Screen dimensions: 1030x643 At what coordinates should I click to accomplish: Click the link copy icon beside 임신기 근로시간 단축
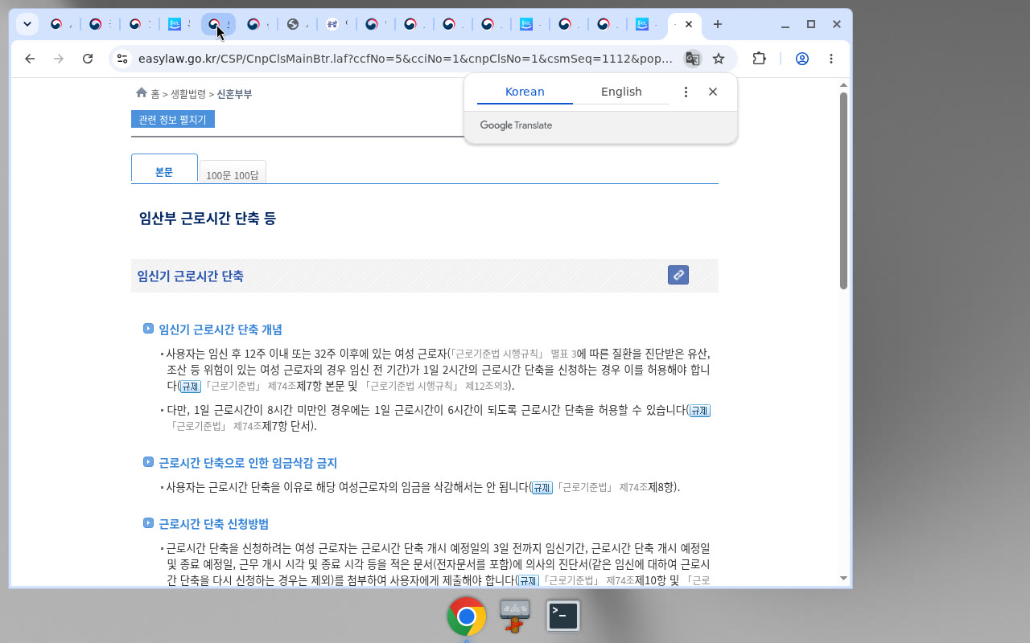tap(678, 275)
